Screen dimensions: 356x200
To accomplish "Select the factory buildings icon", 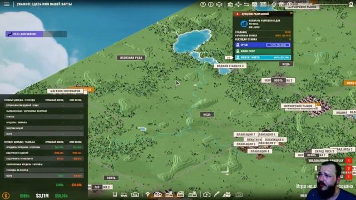I will [x=169, y=194].
